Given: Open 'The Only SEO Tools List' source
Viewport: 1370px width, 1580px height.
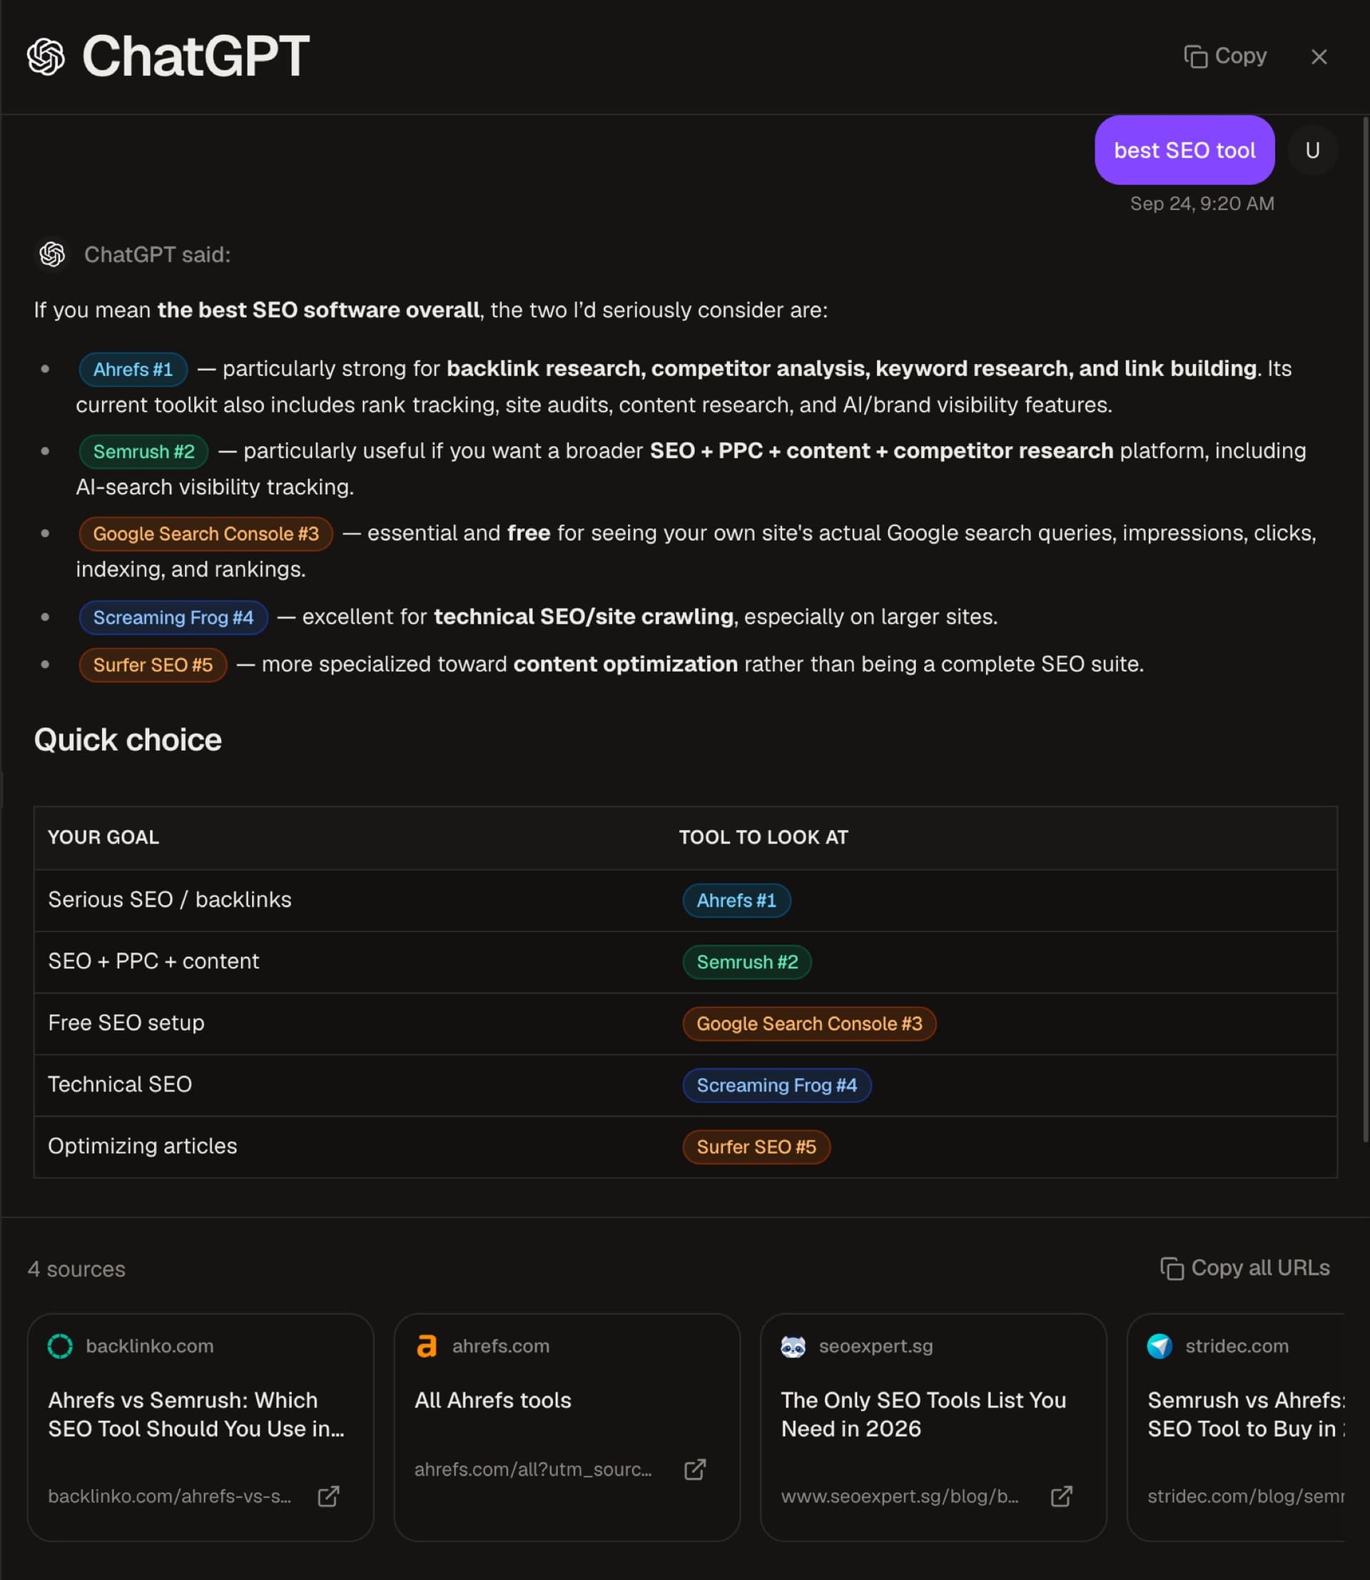Looking at the screenshot, I should coord(933,1427).
